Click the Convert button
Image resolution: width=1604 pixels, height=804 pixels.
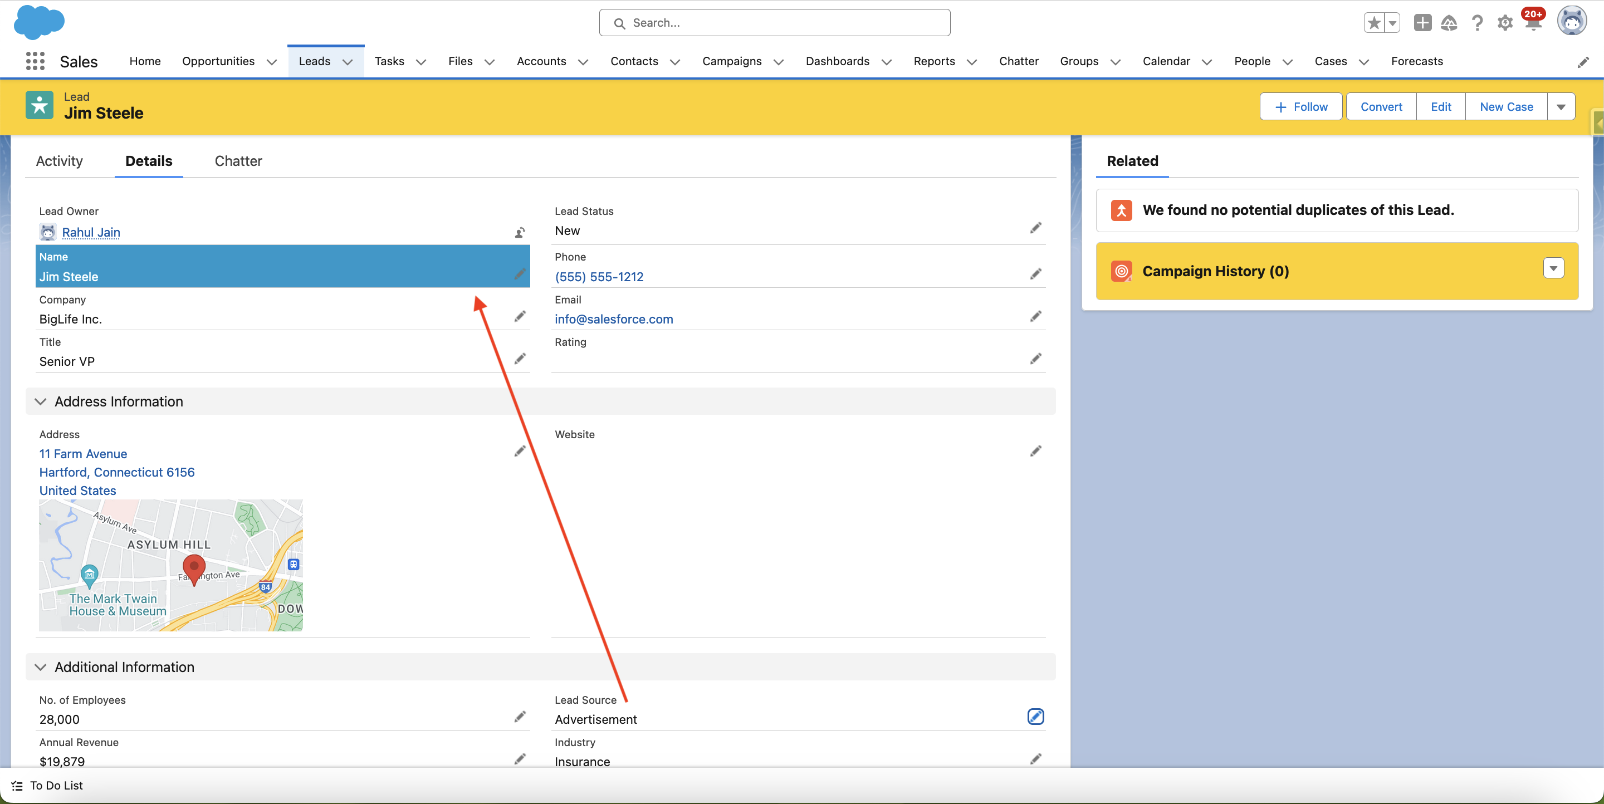coord(1381,106)
